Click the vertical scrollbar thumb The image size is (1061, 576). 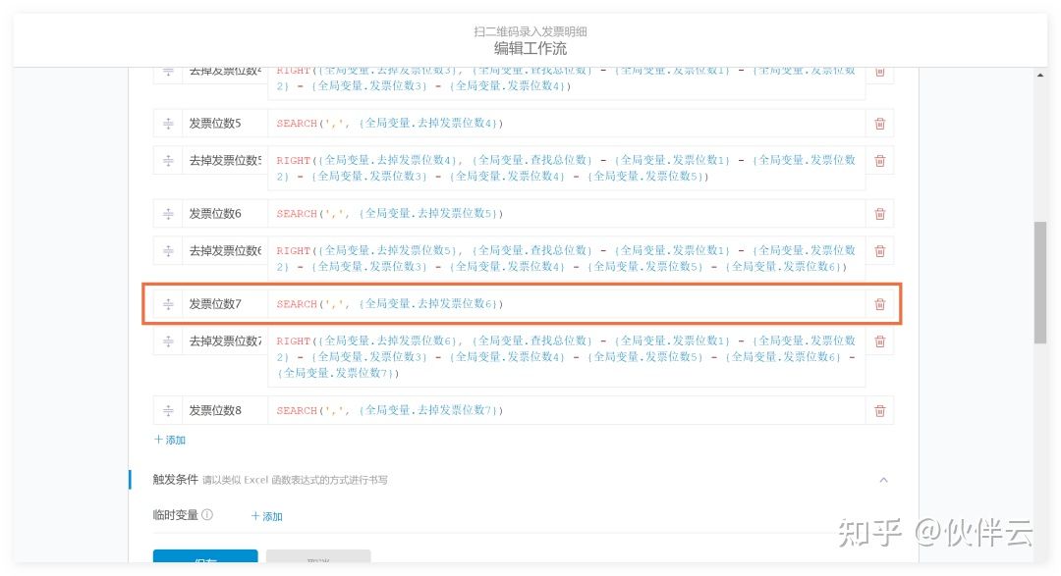[1040, 283]
